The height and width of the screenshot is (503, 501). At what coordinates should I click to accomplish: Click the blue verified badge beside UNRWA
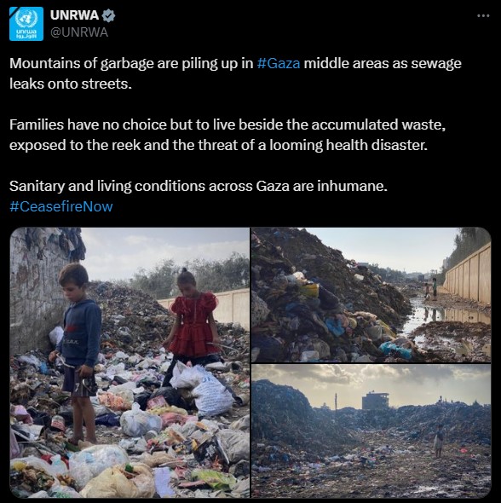click(x=108, y=15)
